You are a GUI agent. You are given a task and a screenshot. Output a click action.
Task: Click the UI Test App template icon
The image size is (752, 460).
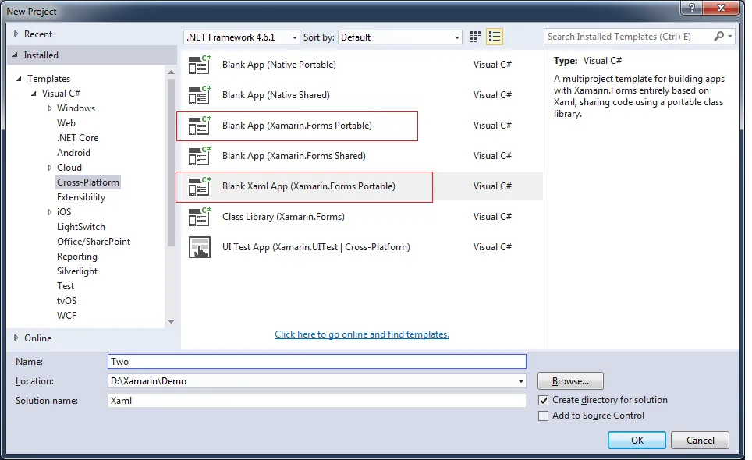(200, 247)
